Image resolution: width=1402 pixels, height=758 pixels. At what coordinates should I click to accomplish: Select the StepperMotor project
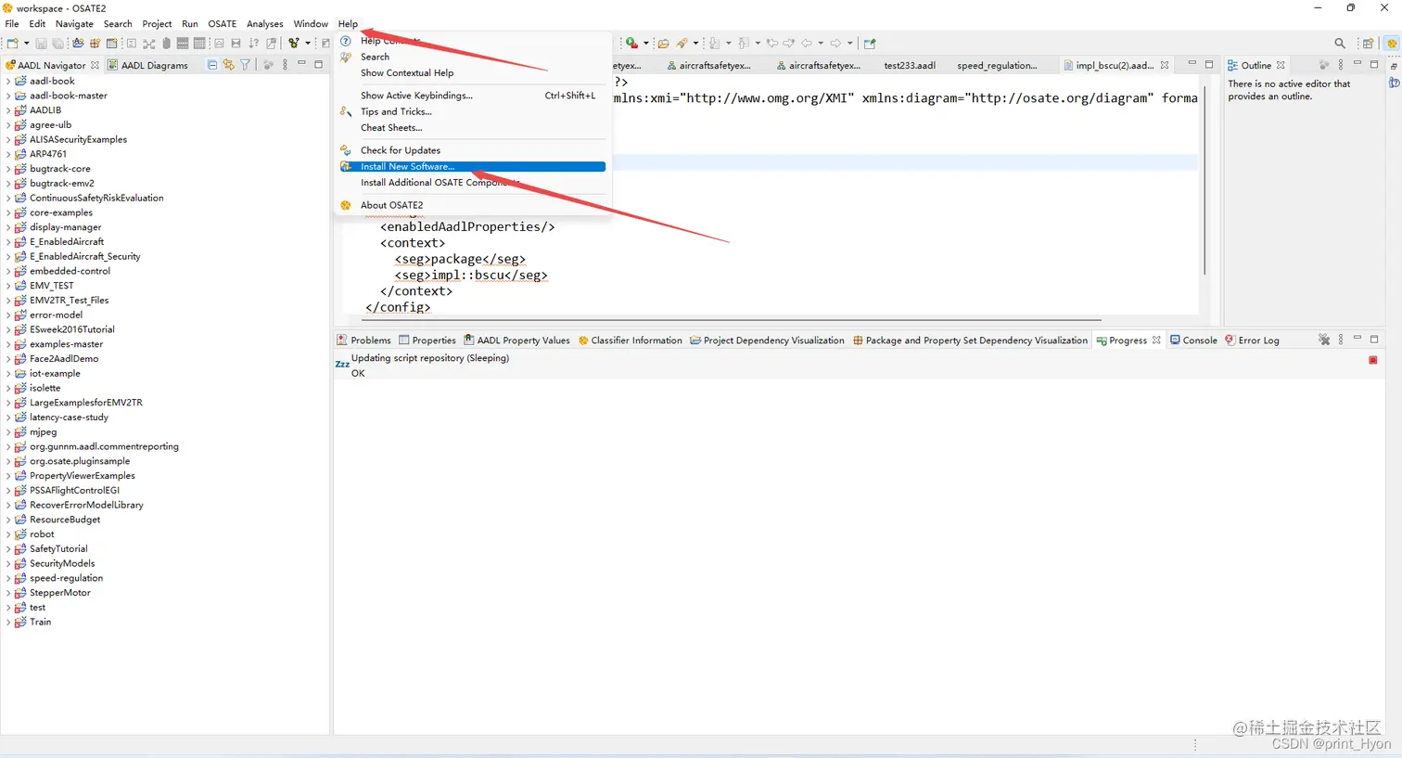pos(60,593)
